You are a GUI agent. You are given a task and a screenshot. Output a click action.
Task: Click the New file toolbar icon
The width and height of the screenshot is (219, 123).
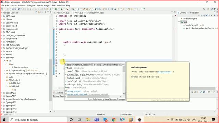[2, 9]
